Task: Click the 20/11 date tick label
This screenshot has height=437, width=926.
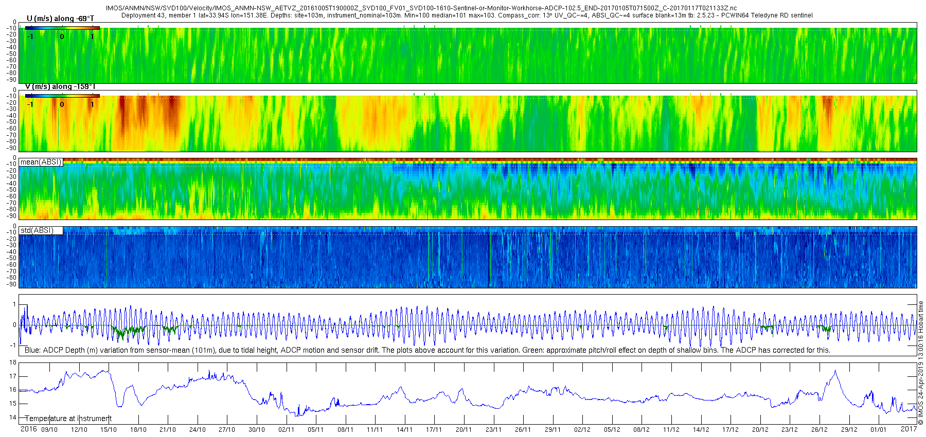Action: pos(464,430)
